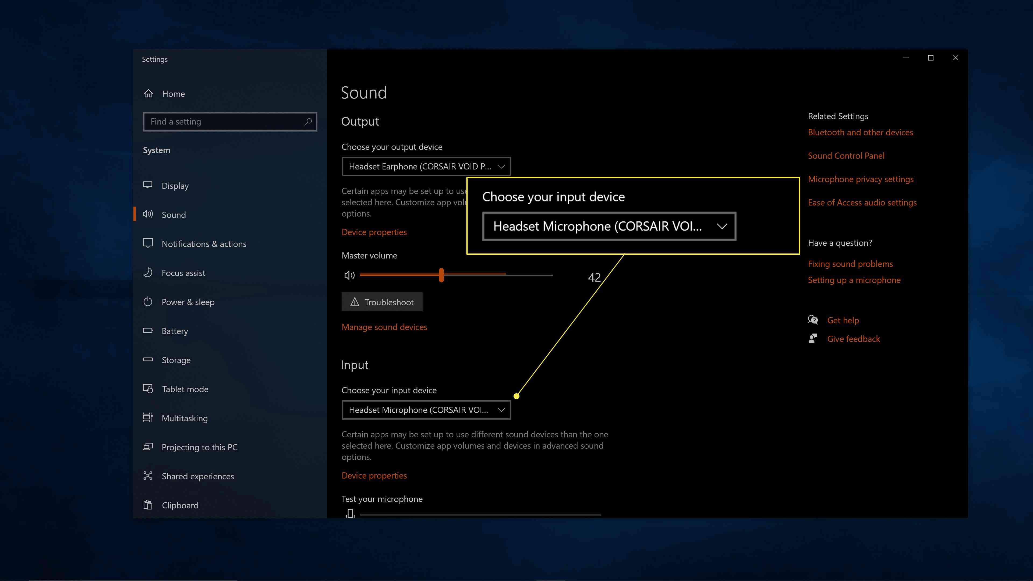The image size is (1033, 581).
Task: Click Device properties under Output section
Action: click(374, 232)
